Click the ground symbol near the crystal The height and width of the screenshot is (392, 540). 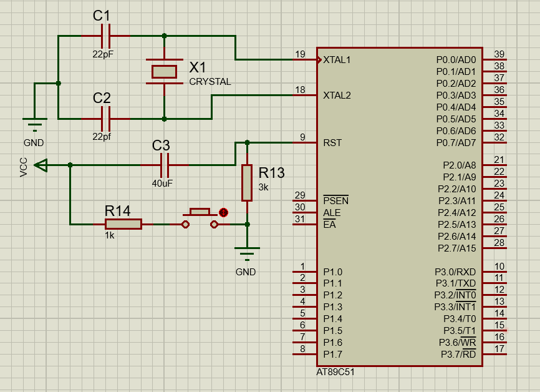[34, 125]
